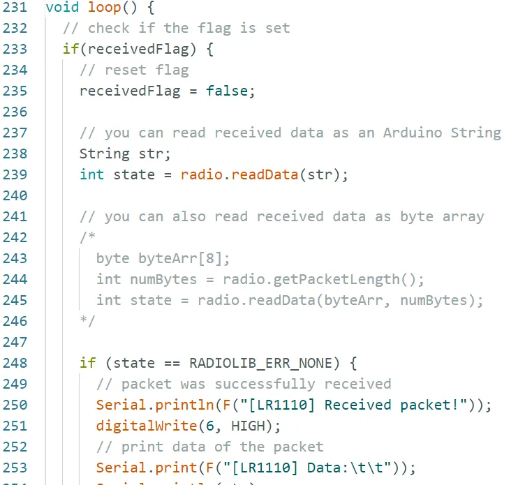Viewport: 525px width, 485px height.
Task: Click the block comment closing on line 246
Action: click(87, 321)
